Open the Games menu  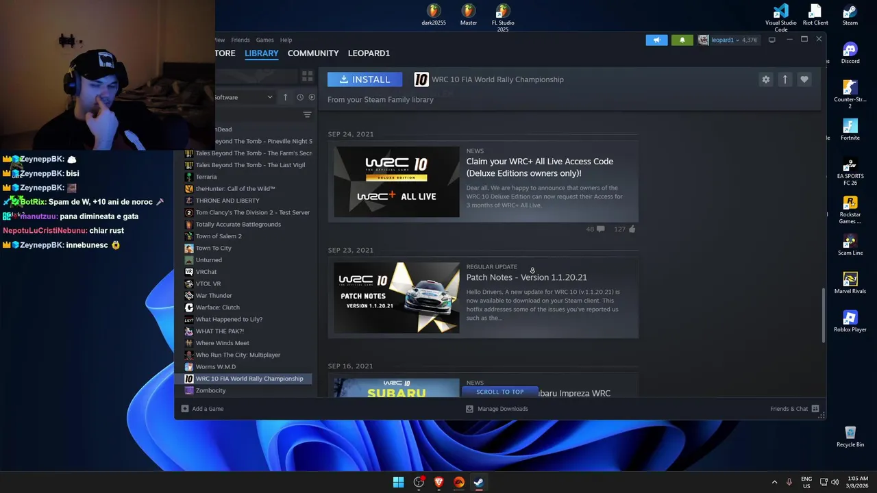tap(264, 40)
